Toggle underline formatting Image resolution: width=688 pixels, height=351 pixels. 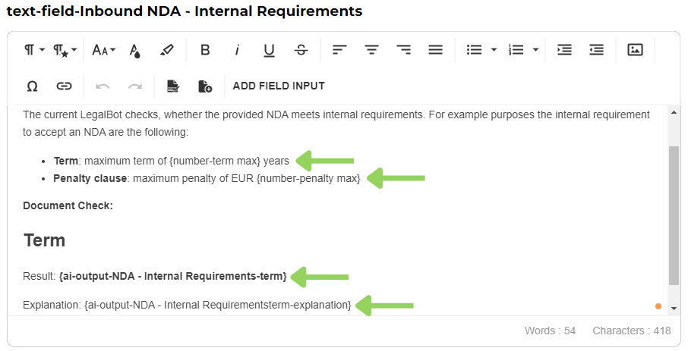tap(269, 50)
